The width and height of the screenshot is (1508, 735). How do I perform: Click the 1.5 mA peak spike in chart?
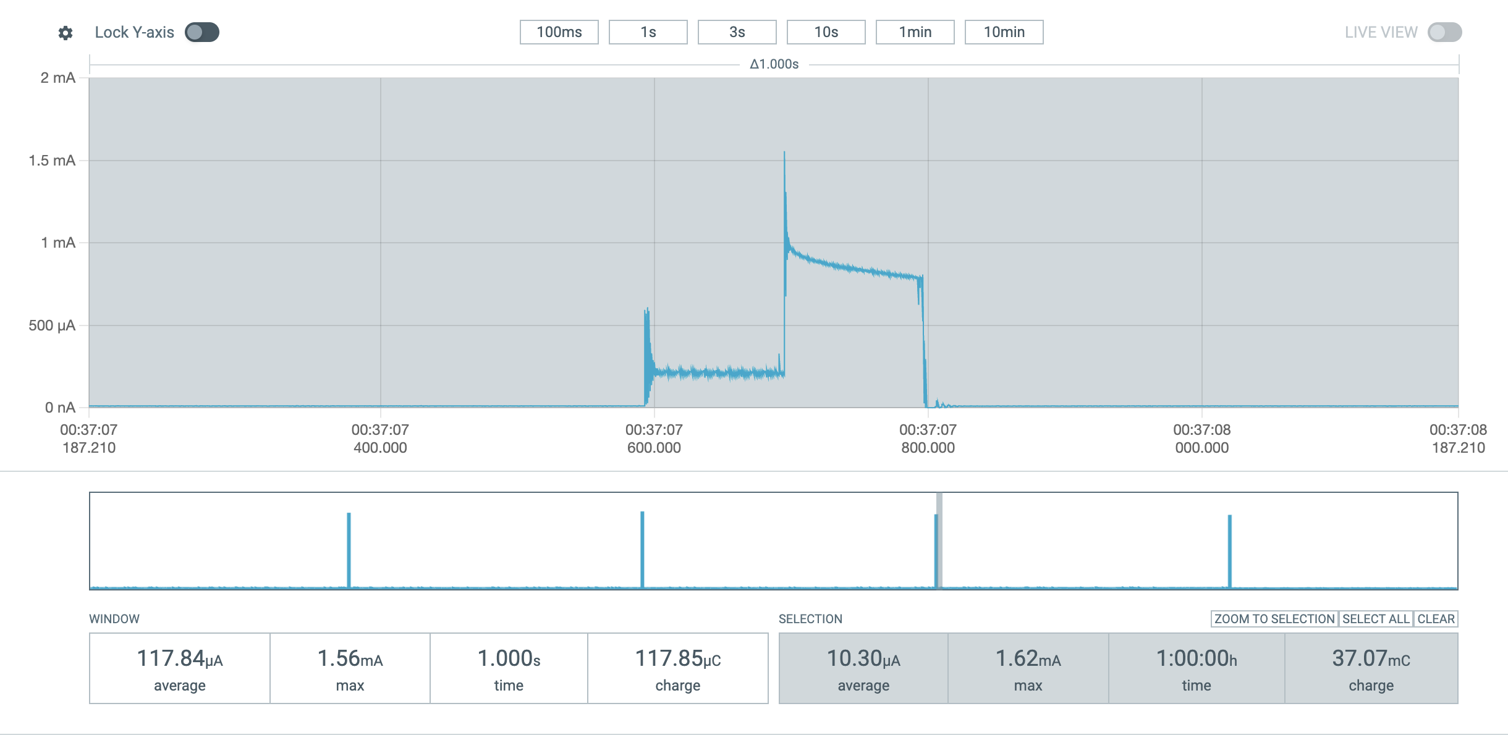tap(785, 156)
